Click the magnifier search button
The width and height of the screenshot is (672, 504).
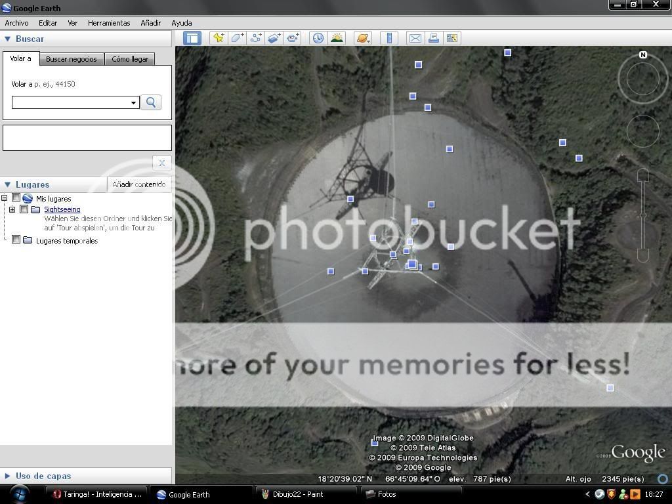pyautogui.click(x=151, y=102)
